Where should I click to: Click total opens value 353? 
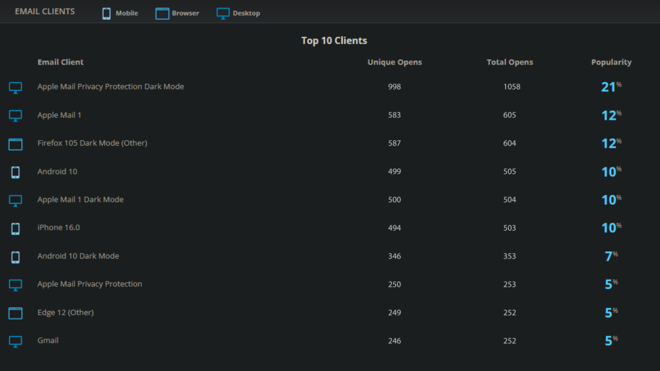click(509, 256)
